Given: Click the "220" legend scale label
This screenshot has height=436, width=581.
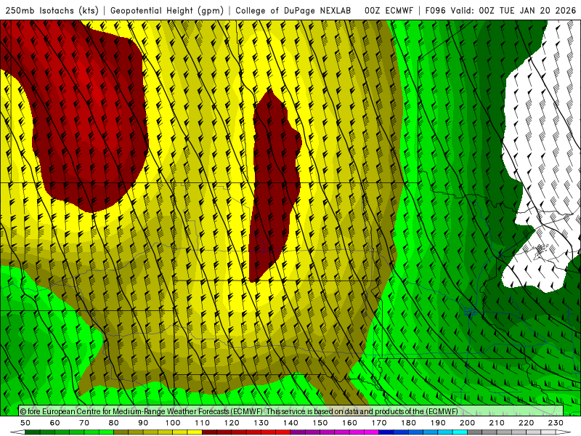Looking at the screenshot, I should point(526,423).
